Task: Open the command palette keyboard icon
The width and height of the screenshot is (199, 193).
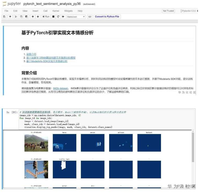Action: coord(90,17)
